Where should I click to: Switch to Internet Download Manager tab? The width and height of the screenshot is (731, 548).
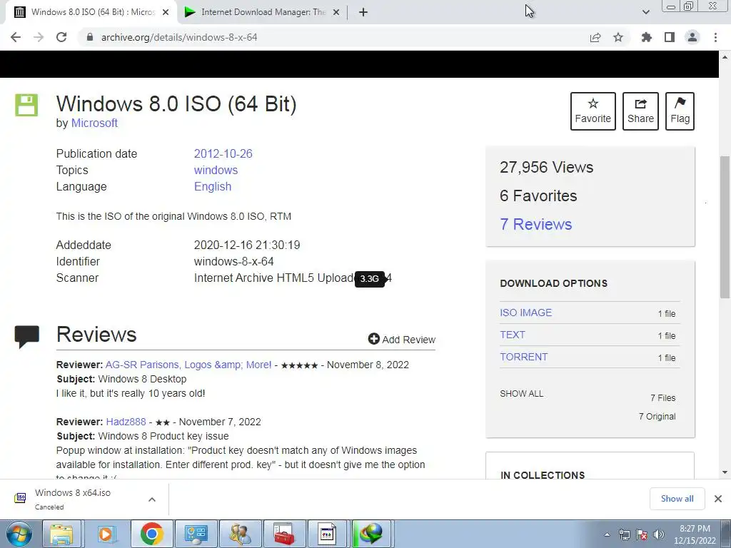coord(263,13)
